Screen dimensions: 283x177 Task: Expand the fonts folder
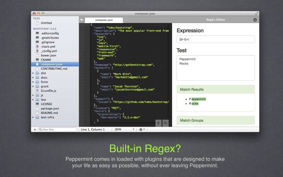click(x=33, y=82)
